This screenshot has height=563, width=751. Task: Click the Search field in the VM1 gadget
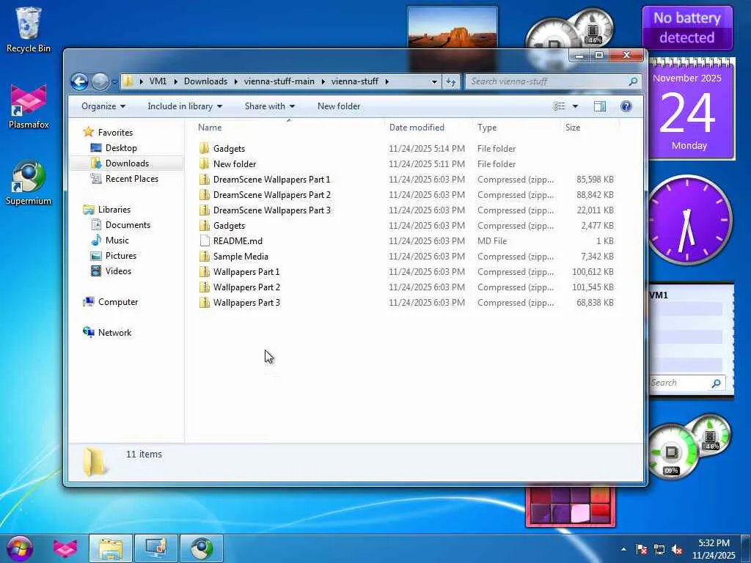(686, 383)
